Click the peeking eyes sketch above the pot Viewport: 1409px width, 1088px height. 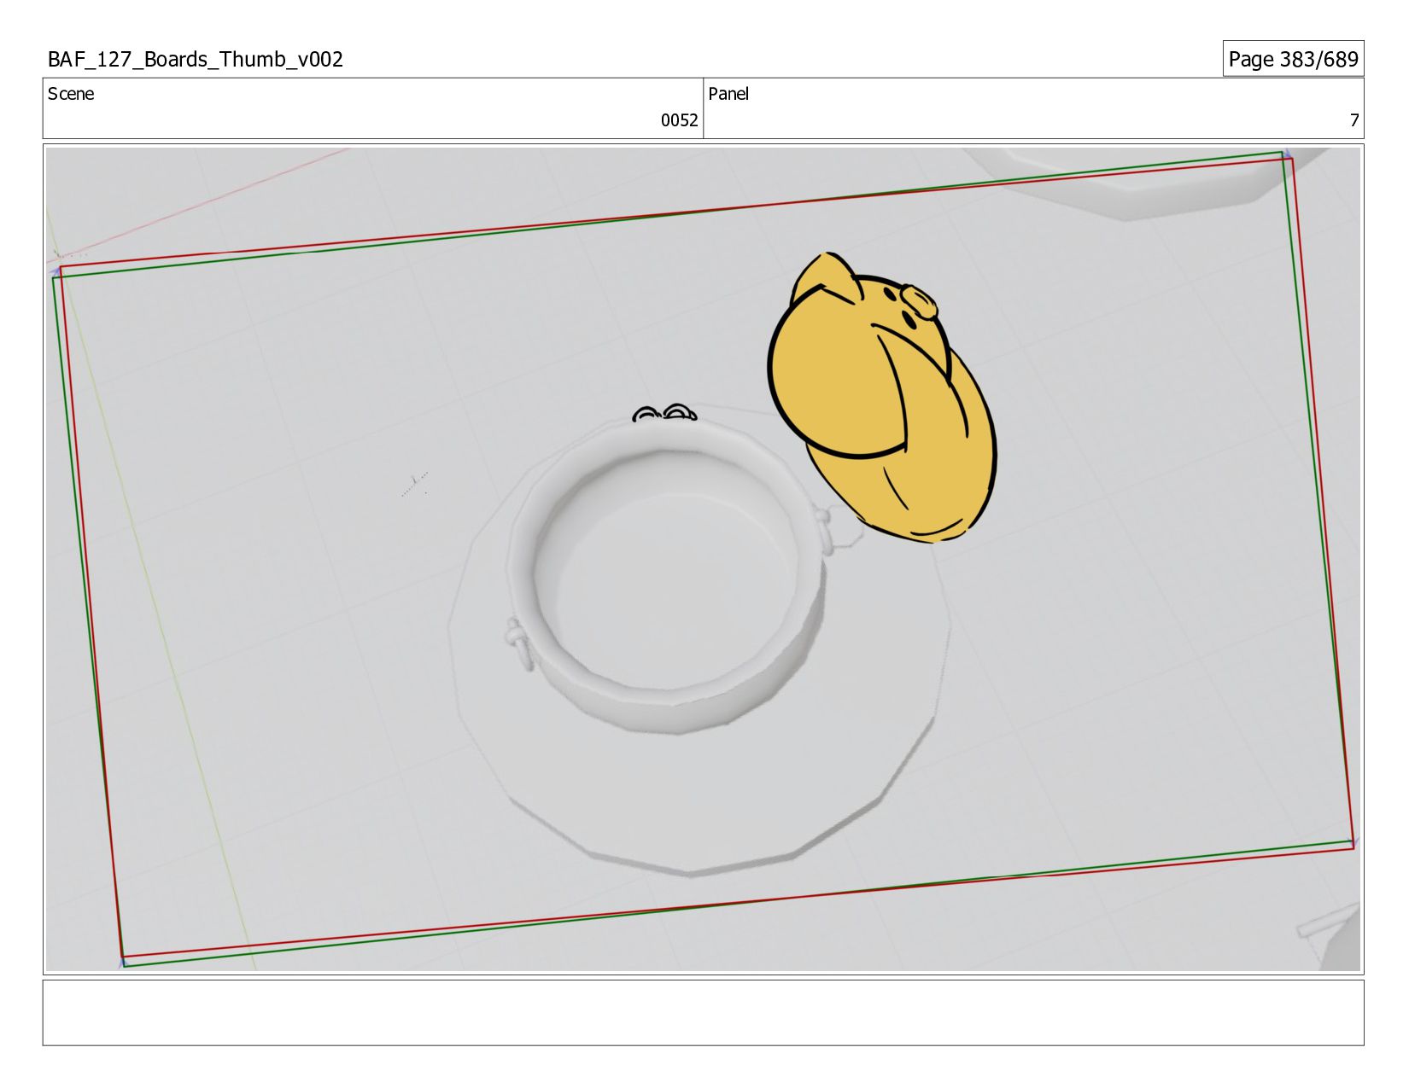pyautogui.click(x=664, y=414)
